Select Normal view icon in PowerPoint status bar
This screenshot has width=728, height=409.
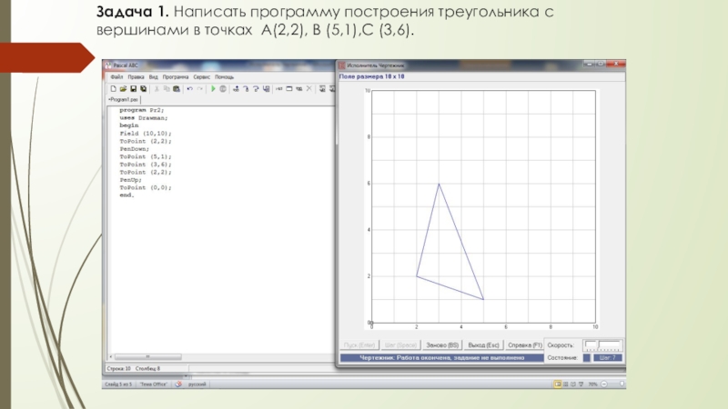click(558, 384)
